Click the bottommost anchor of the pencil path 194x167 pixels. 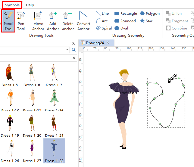[168, 127]
